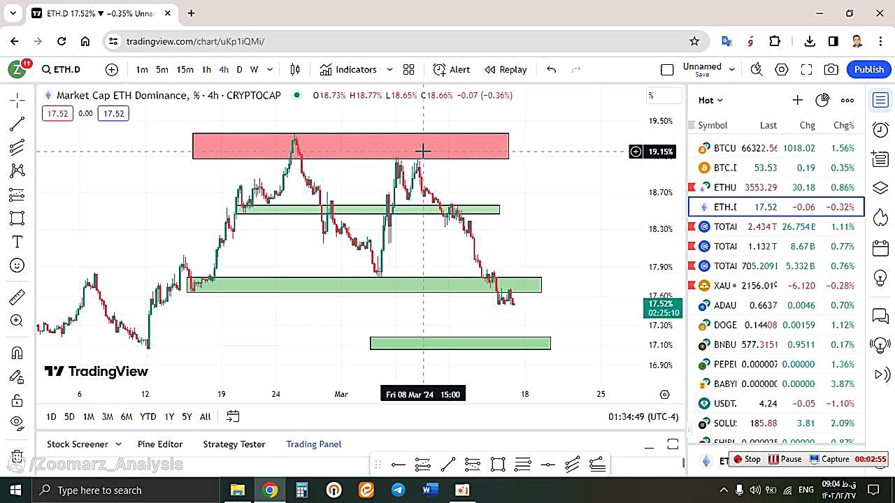Image resolution: width=895 pixels, height=503 pixels.
Task: Open chart layout setup icon
Action: pos(667,69)
